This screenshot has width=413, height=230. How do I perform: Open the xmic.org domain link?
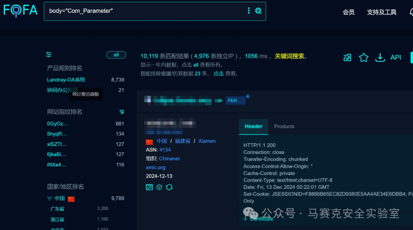tap(156, 167)
